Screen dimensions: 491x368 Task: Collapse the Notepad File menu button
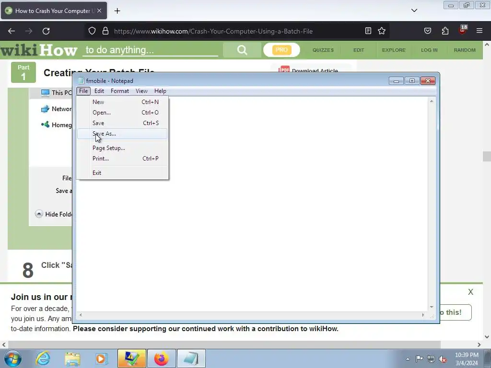pos(83,91)
